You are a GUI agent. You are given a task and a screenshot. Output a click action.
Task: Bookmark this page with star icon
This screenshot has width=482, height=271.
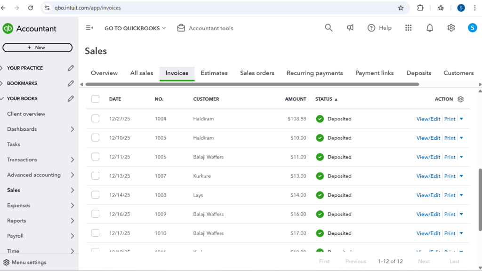click(x=401, y=8)
